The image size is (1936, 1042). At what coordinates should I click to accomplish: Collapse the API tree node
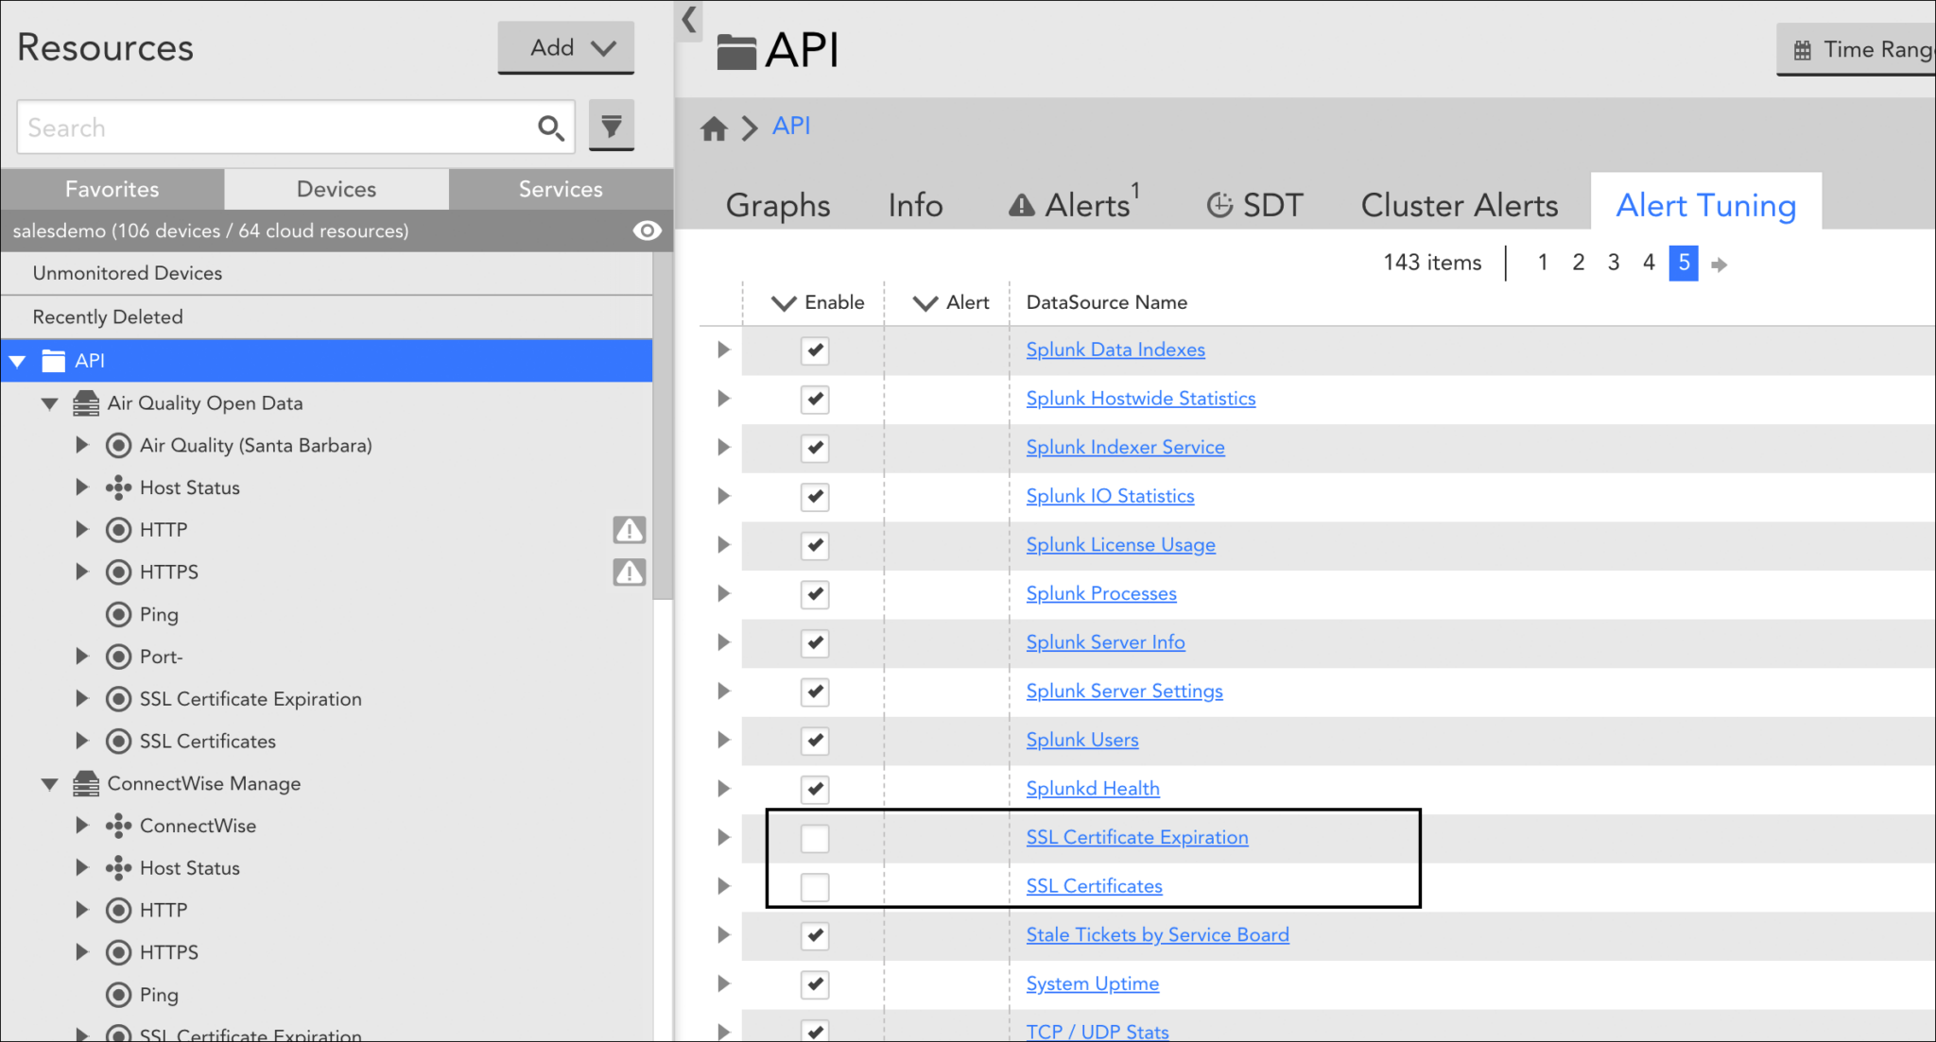pyautogui.click(x=17, y=360)
